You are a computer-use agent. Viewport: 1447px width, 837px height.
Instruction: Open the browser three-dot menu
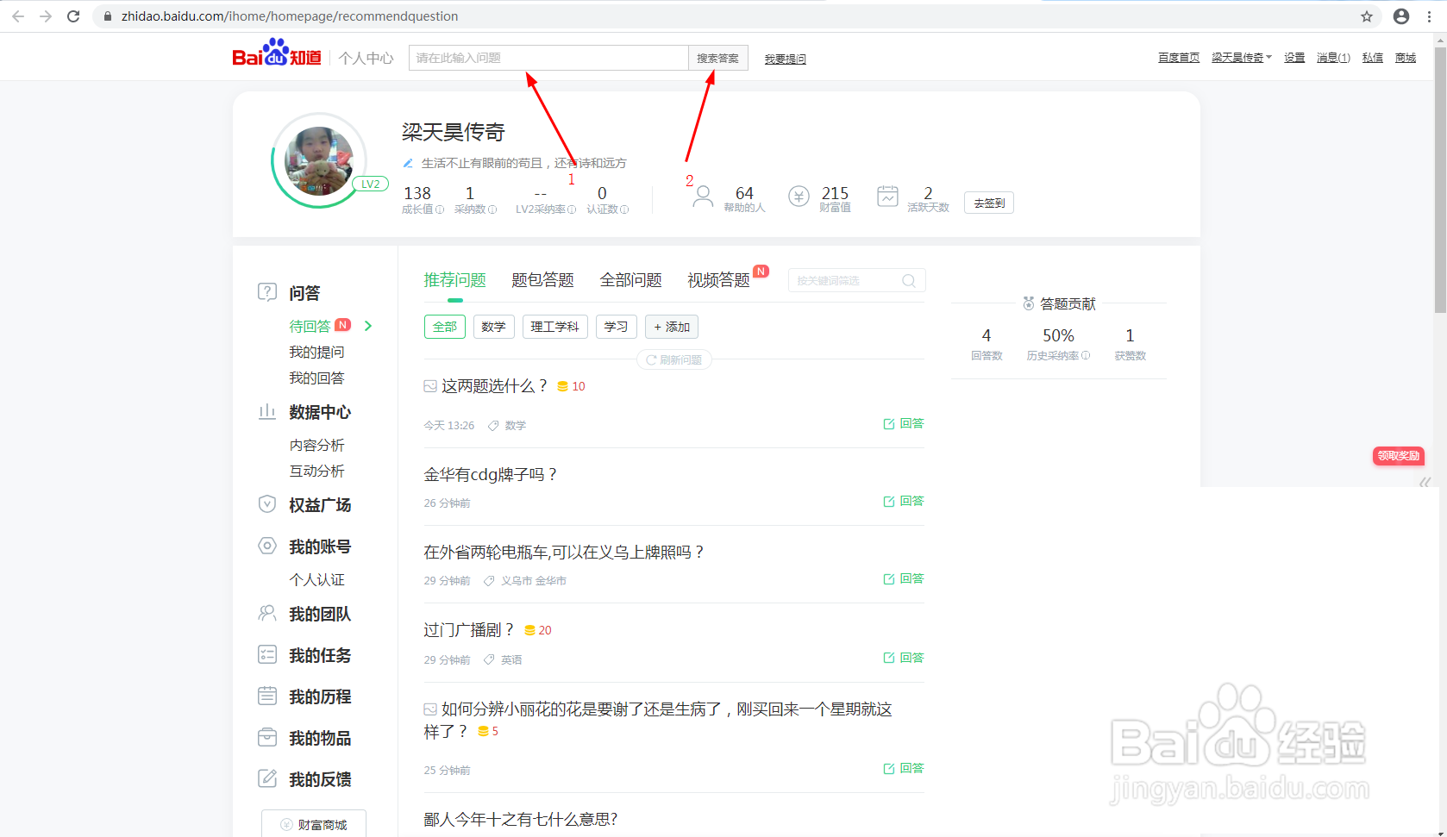pyautogui.click(x=1430, y=16)
